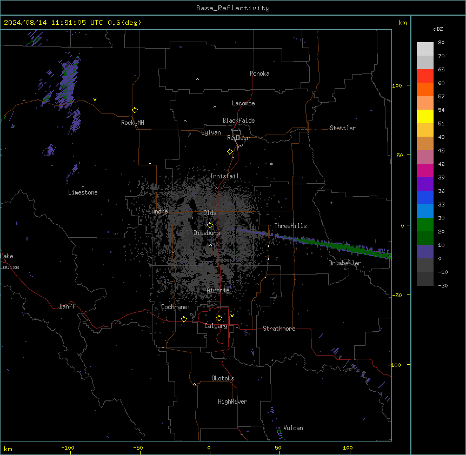Click the Ponoka city label
The height and width of the screenshot is (455, 466).
point(259,73)
